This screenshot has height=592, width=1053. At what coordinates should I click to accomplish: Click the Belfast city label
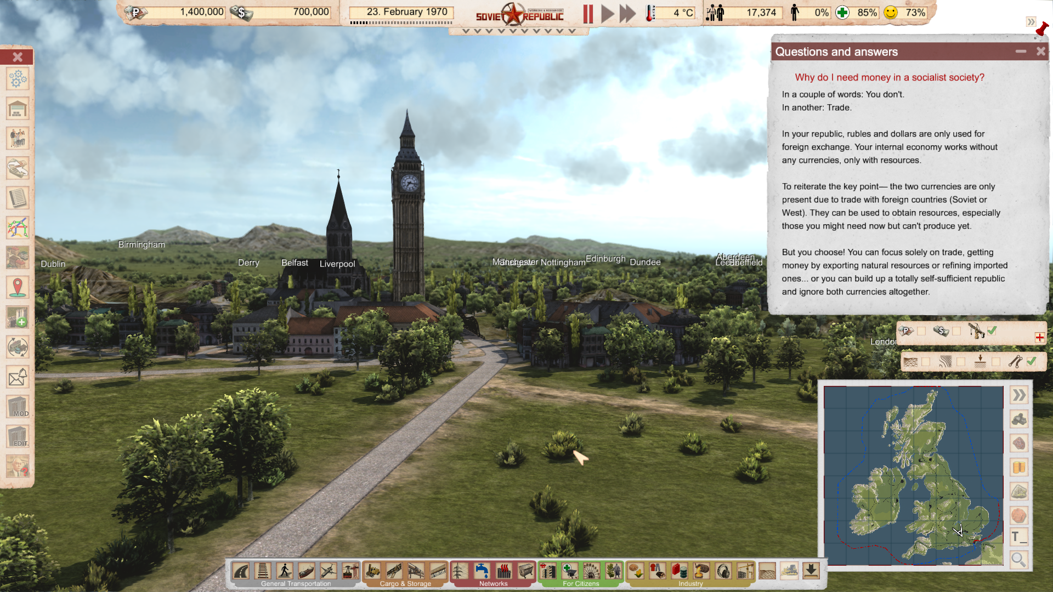[x=295, y=263]
